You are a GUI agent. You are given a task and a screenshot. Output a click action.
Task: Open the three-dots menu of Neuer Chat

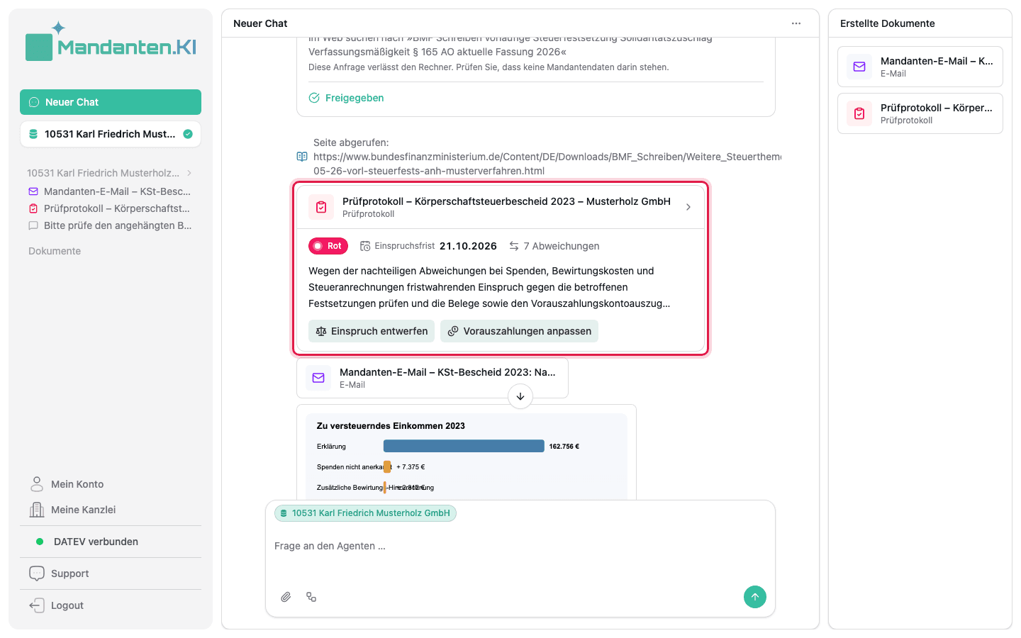796,23
